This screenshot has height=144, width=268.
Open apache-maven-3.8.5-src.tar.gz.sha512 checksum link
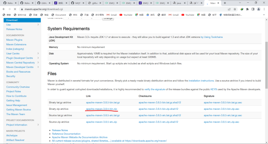point(159,115)
